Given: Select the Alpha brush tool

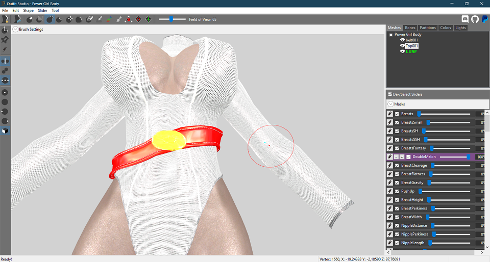Looking at the screenshot, I should pos(119,19).
